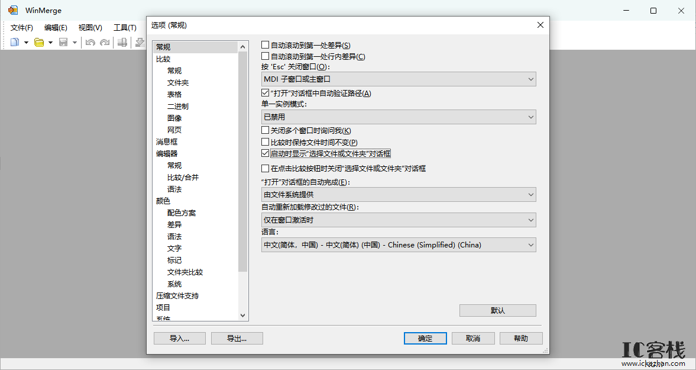Click the Undo arrow toolbar icon
The height and width of the screenshot is (370, 696).
click(x=90, y=42)
